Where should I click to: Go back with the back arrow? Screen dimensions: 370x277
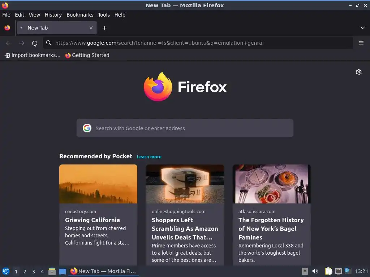click(x=9, y=43)
